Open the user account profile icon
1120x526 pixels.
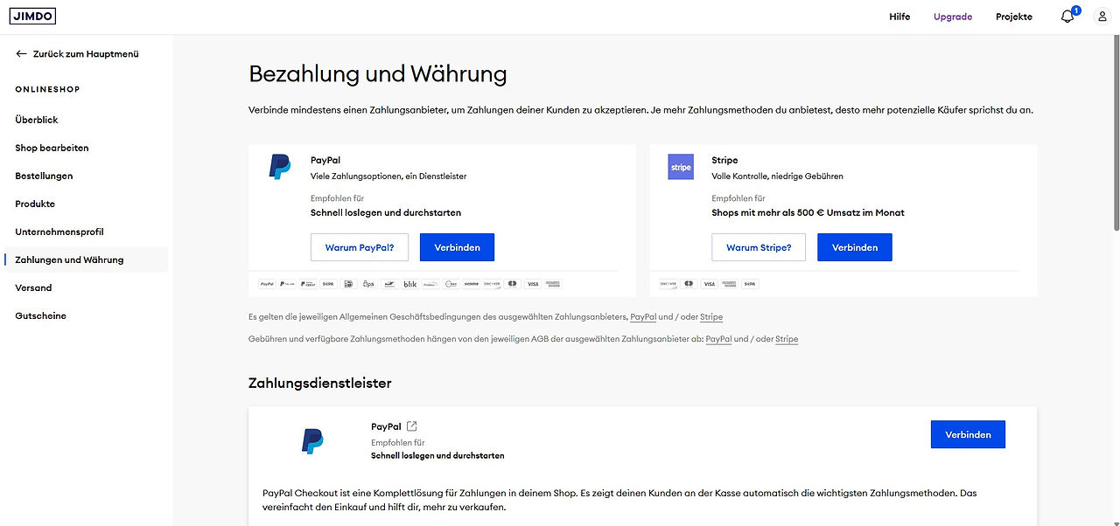1102,17
